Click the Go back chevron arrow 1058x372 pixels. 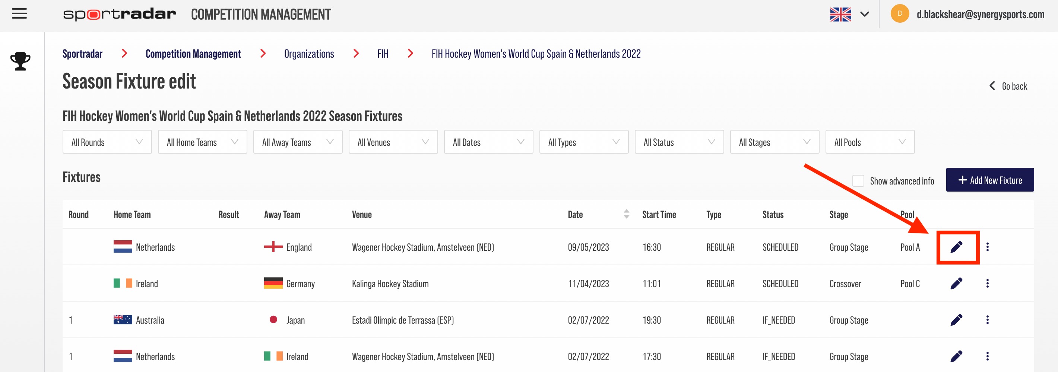click(992, 86)
